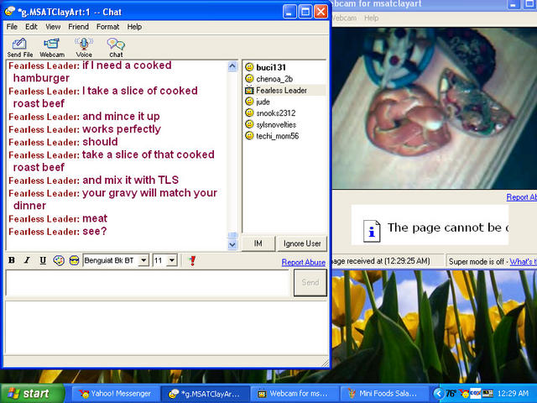The height and width of the screenshot is (403, 537).
Task: Select user jude in the list
Action: click(263, 102)
